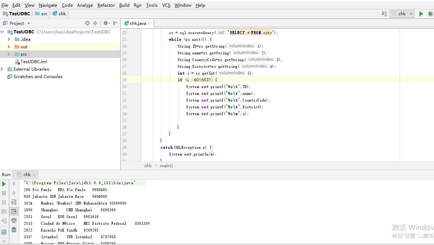Toggle Scroll to End of console
Viewport: 434px width, 245px height.
[14, 211]
